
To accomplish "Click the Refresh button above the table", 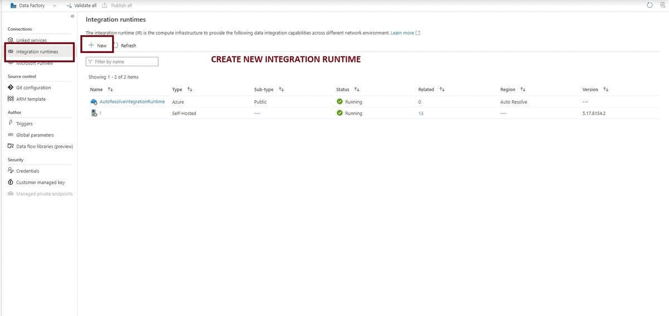I will pos(125,45).
